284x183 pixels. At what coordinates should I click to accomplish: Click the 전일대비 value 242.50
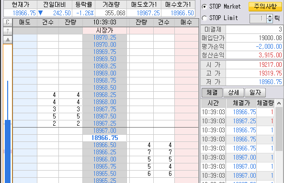coord(62,13)
